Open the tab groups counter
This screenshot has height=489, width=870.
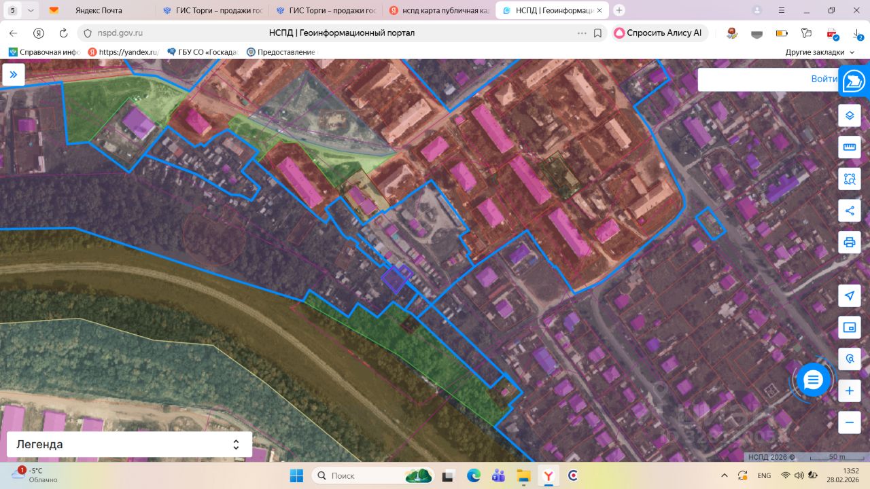(x=12, y=10)
